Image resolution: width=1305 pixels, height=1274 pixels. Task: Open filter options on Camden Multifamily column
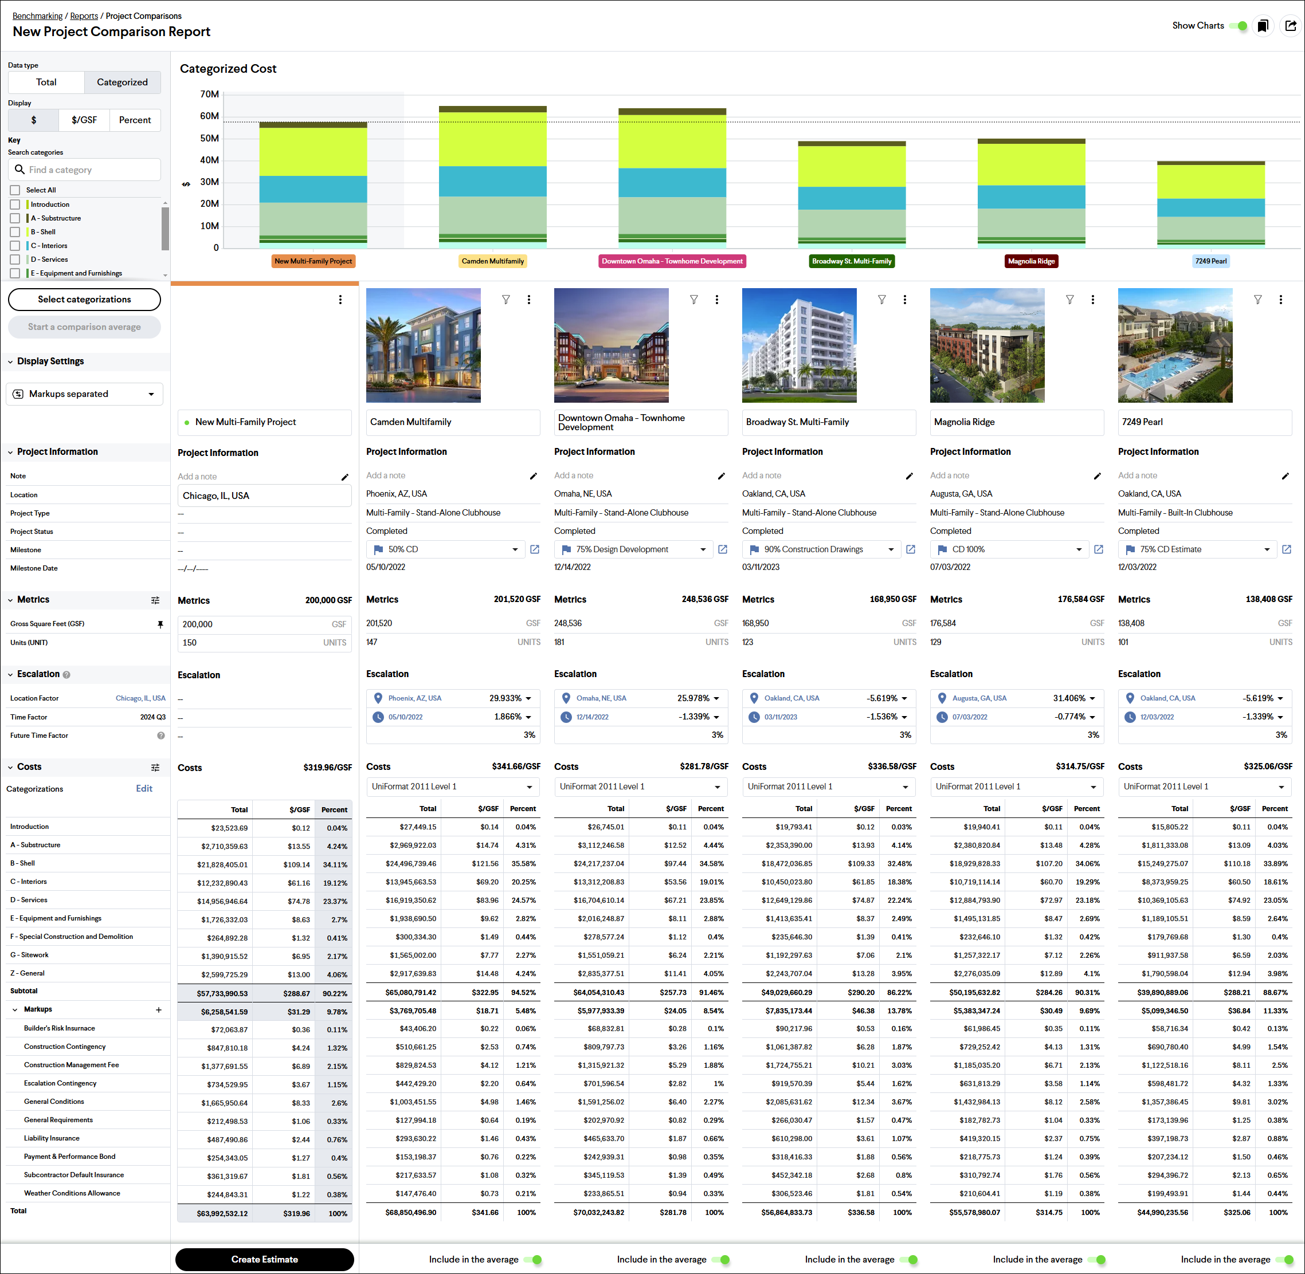pyautogui.click(x=506, y=300)
